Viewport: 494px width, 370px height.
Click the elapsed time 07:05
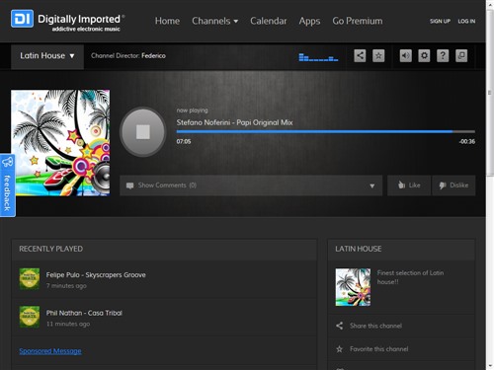(184, 141)
